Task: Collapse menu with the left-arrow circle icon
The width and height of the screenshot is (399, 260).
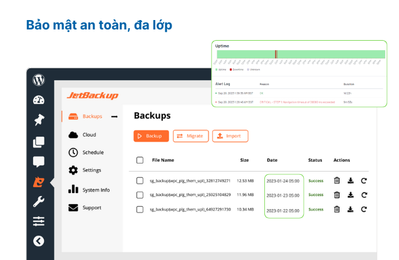Action: [39, 241]
